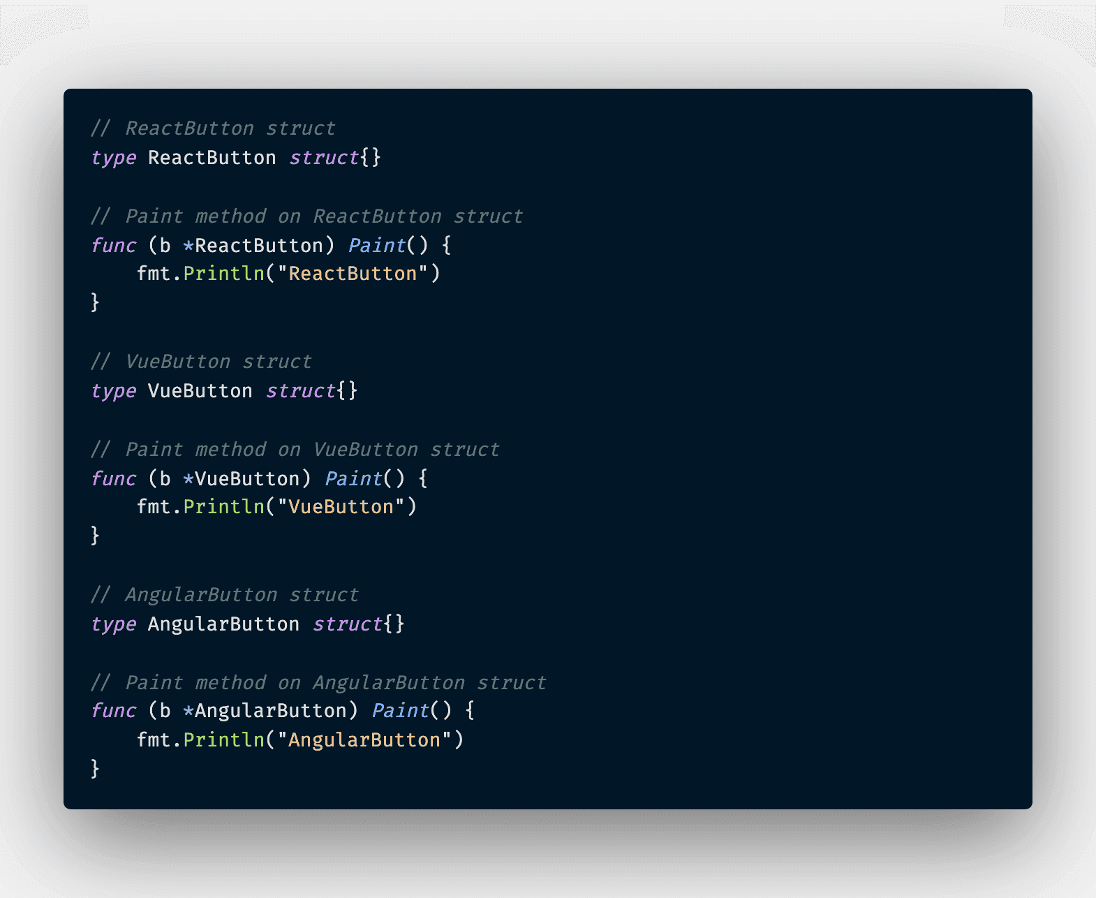Screen dimensions: 1096x898
Task: Select the VueButton type name in declaration
Action: click(200, 391)
